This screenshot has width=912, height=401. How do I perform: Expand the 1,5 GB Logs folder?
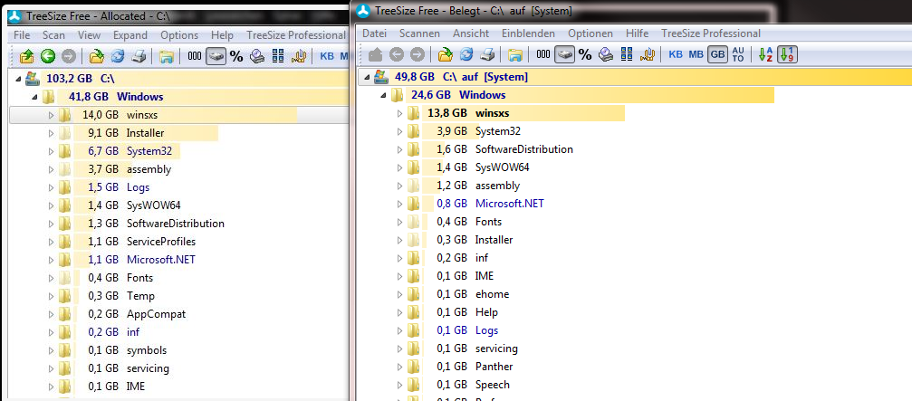[x=51, y=187]
